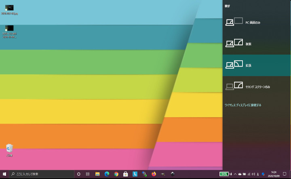Open Microsoft Edge from the taskbar
Viewport: 291px width, 179px height.
click(107, 174)
